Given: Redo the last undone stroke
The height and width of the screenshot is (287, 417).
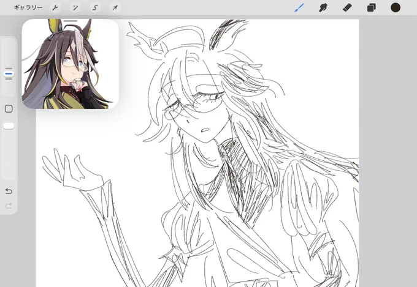Looking at the screenshot, I should [x=9, y=206].
